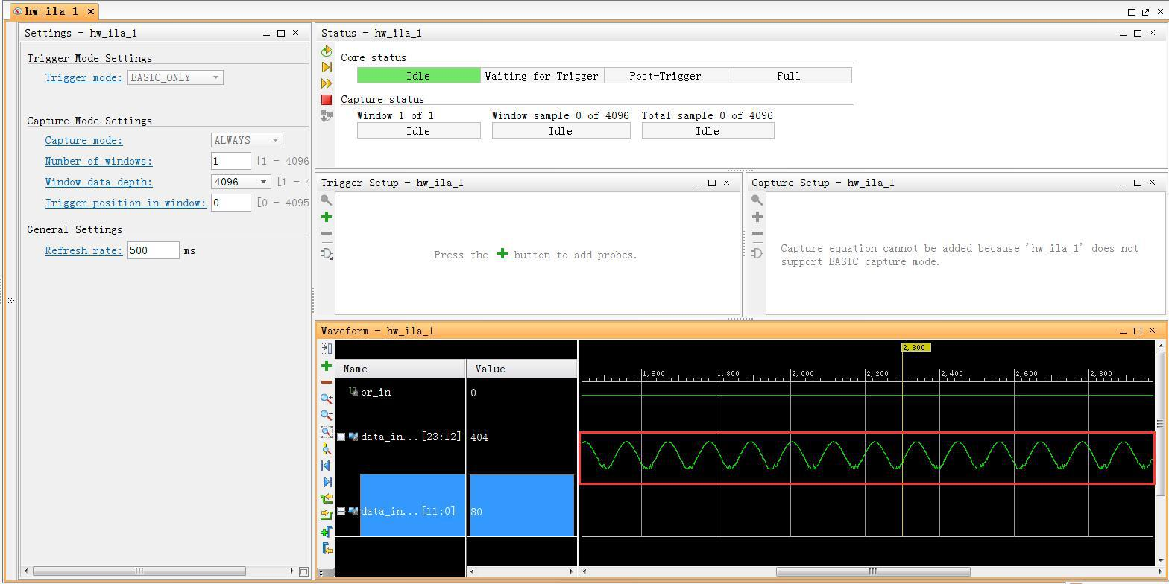Click Trigger position in window link

click(x=125, y=203)
